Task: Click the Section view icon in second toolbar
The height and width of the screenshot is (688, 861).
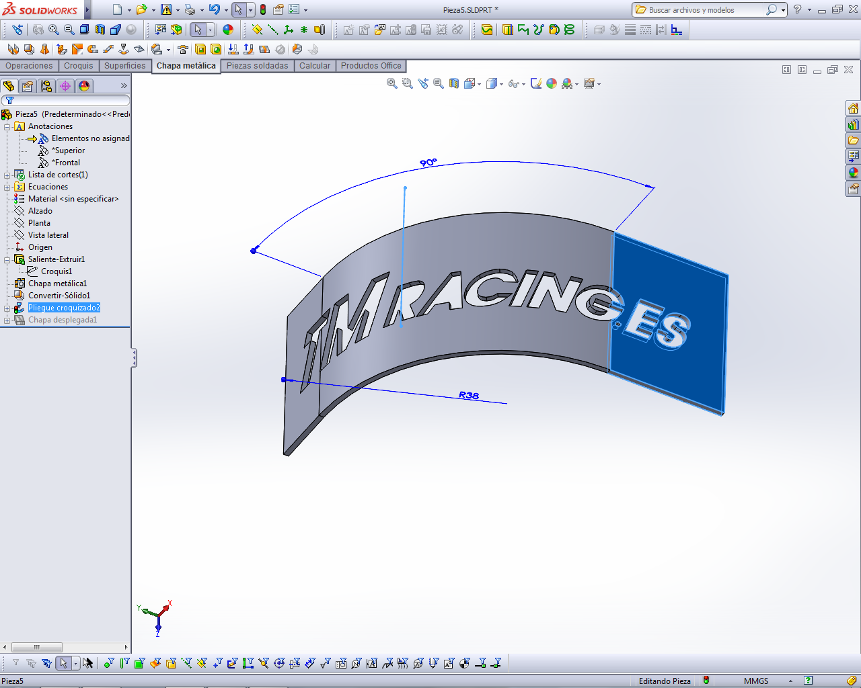Action: click(x=100, y=30)
